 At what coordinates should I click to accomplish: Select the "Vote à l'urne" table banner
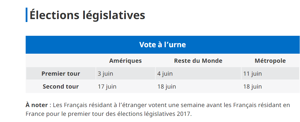coord(163,45)
